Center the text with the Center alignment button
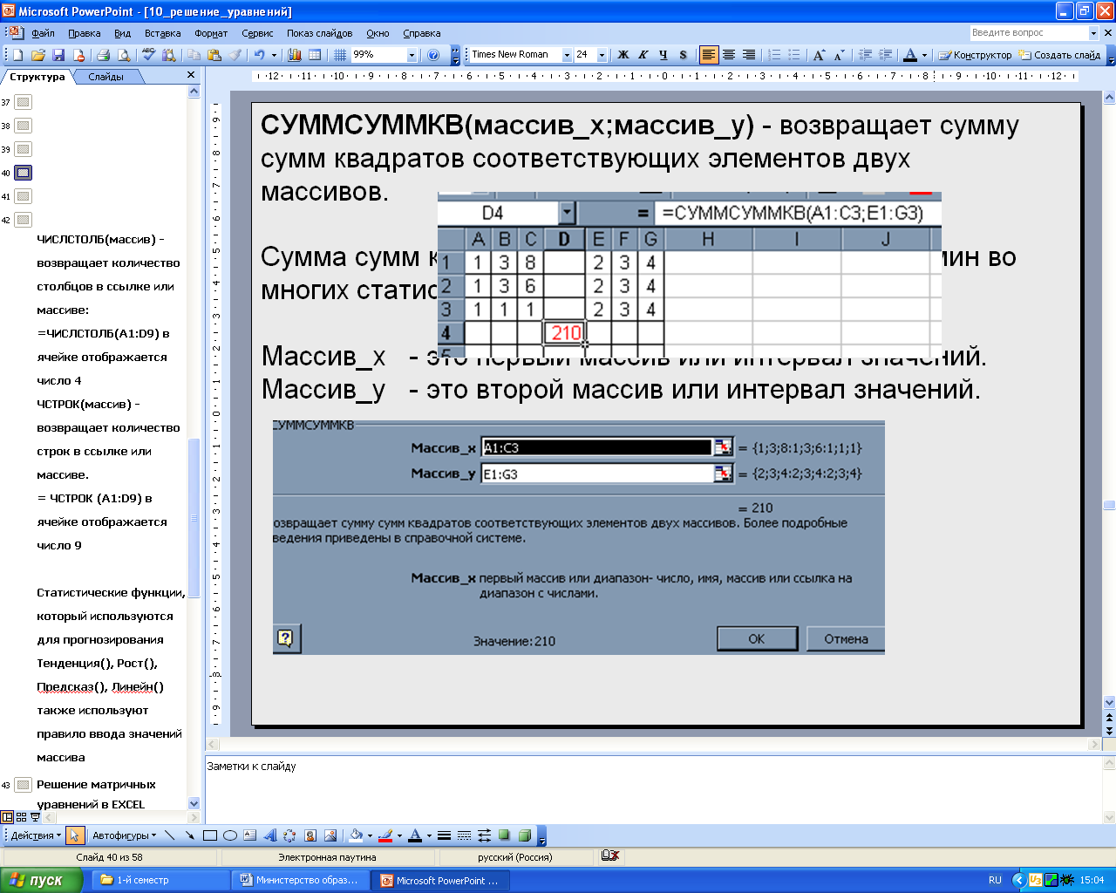 tap(729, 55)
